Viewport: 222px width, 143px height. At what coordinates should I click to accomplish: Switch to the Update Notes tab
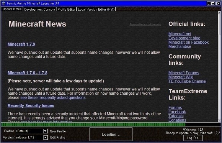(x=12, y=9)
